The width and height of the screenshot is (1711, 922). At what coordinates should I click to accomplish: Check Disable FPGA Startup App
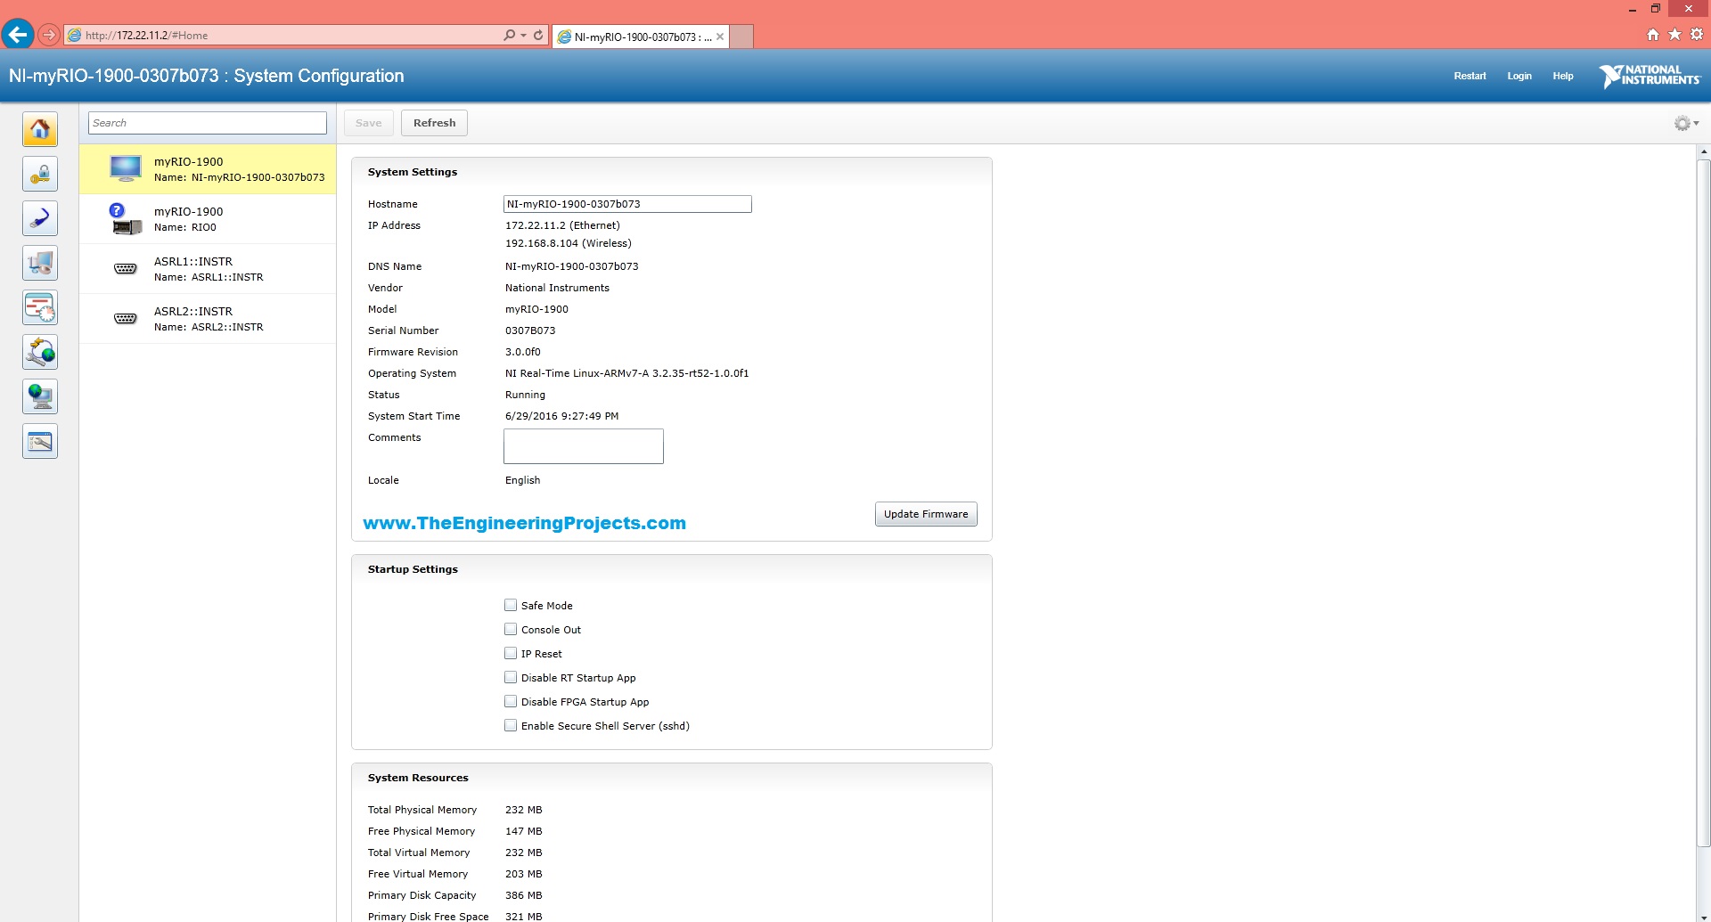pyautogui.click(x=511, y=702)
